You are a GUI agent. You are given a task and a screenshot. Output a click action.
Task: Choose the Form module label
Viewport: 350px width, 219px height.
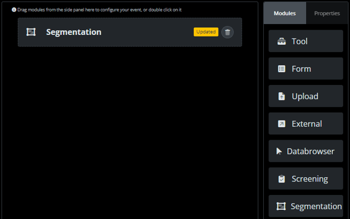click(x=301, y=69)
